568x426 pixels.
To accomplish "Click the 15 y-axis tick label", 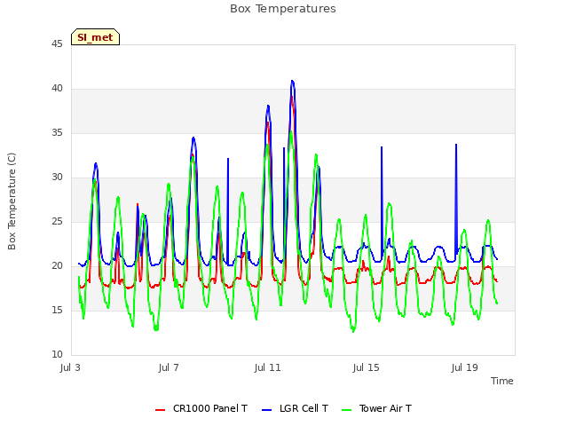I will 57,310.
